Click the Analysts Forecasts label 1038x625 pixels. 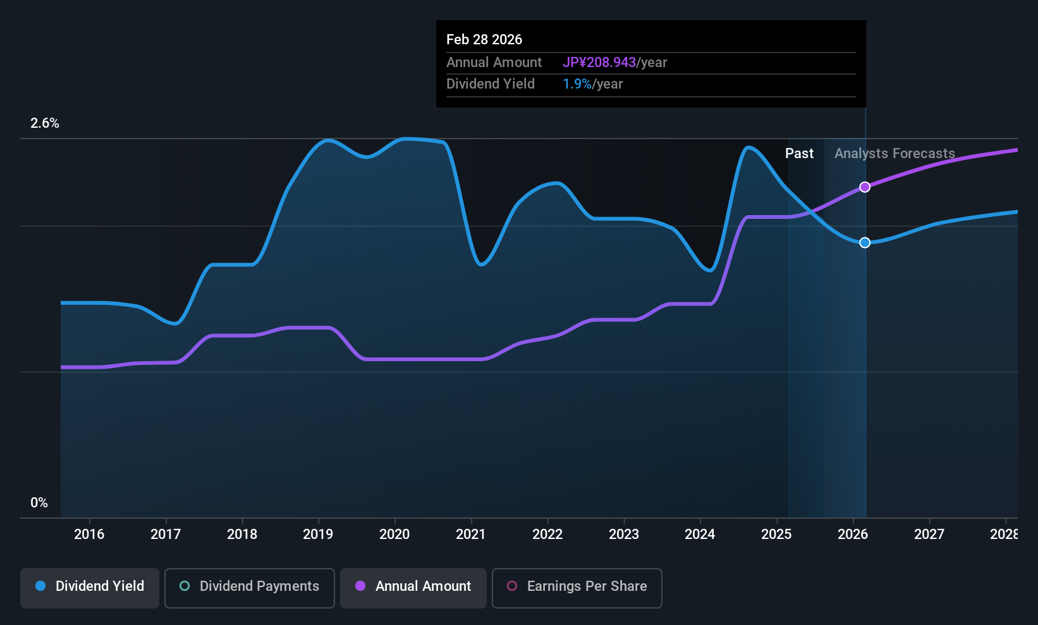pos(895,154)
